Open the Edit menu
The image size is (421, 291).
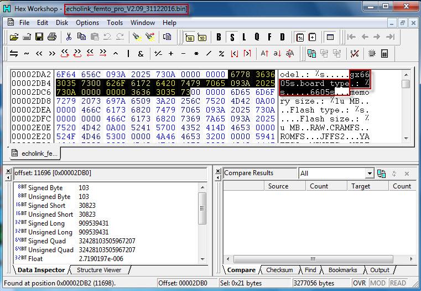point(43,23)
